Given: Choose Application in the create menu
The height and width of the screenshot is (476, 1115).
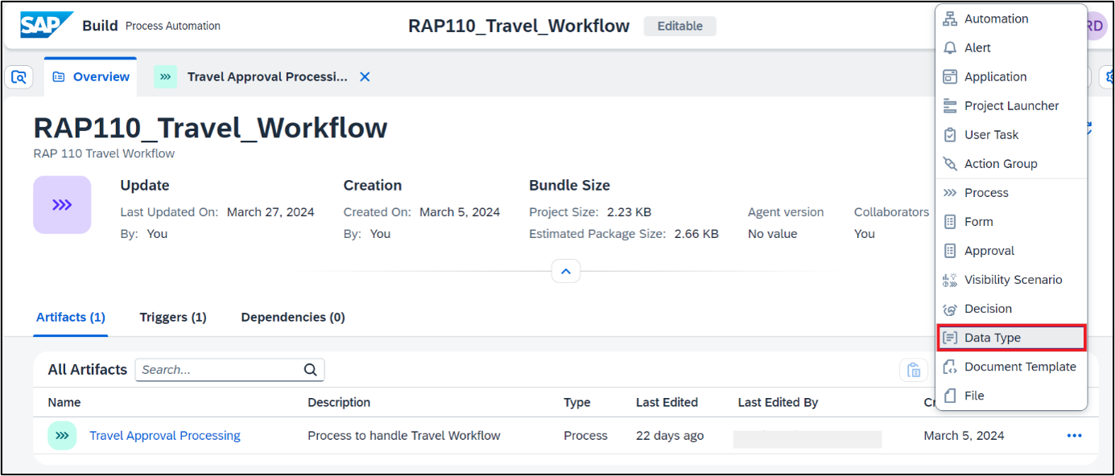Looking at the screenshot, I should pos(1011,76).
